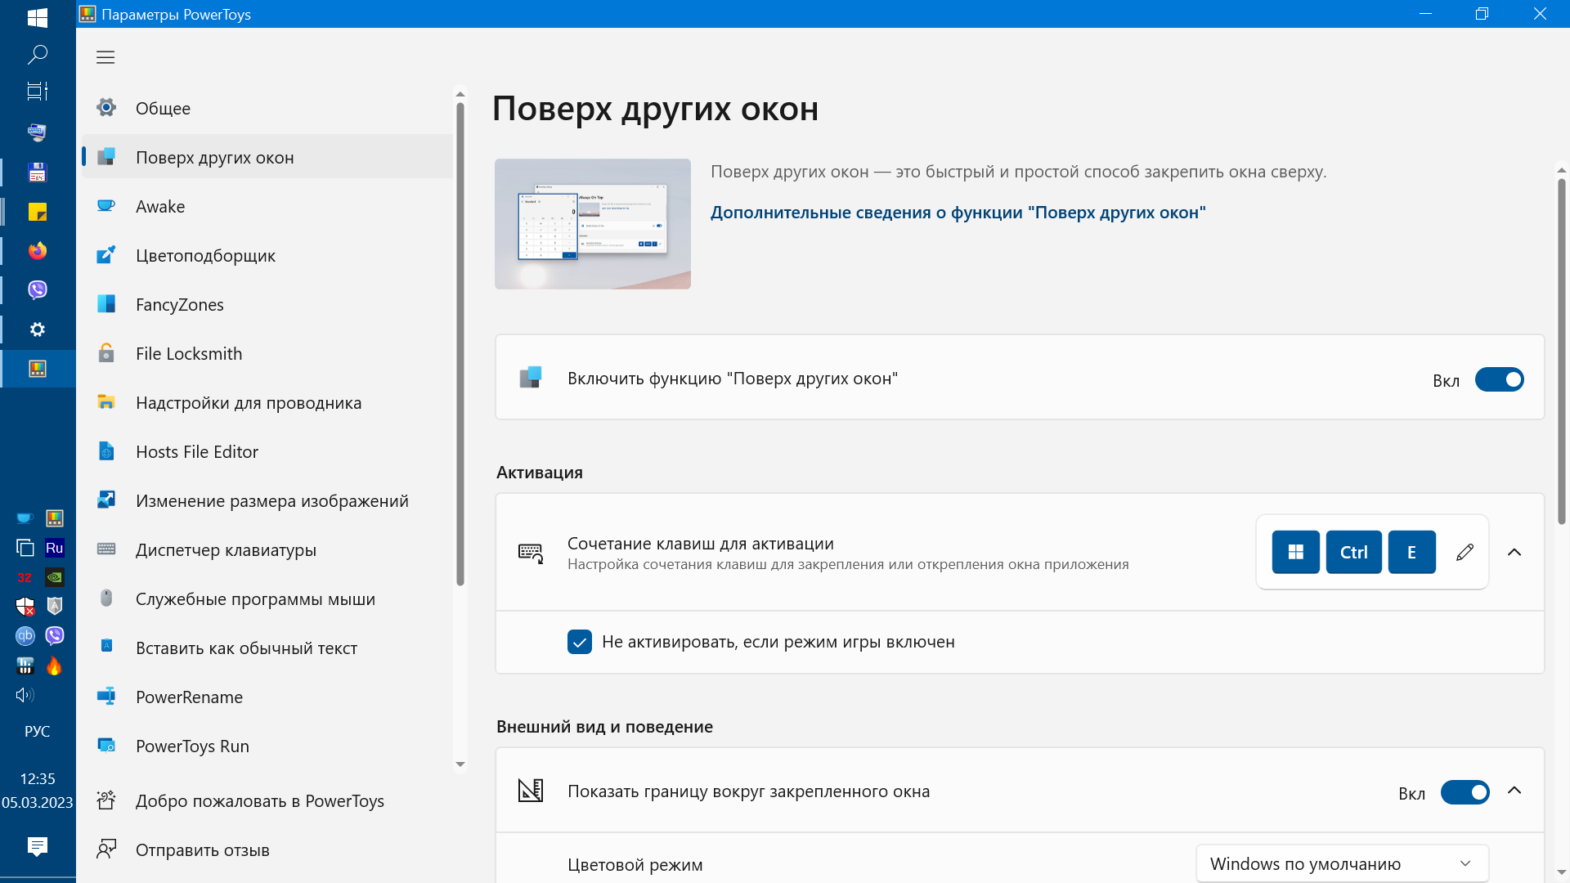
Task: Select the FancyZones icon in sidebar
Action: tap(106, 304)
